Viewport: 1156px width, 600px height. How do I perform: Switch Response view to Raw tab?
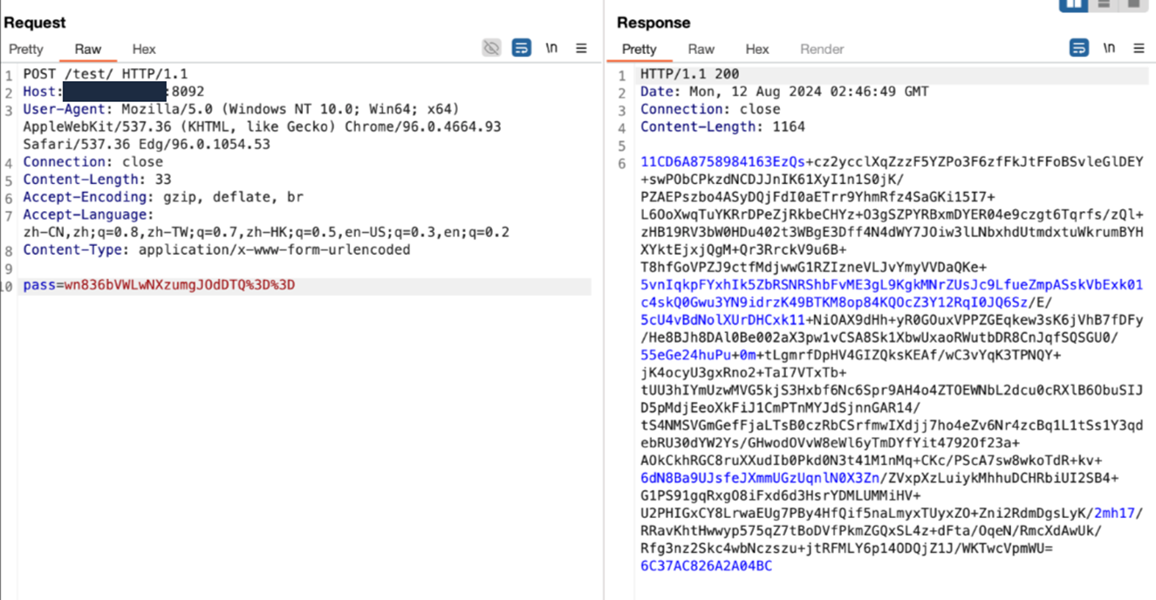click(x=701, y=49)
